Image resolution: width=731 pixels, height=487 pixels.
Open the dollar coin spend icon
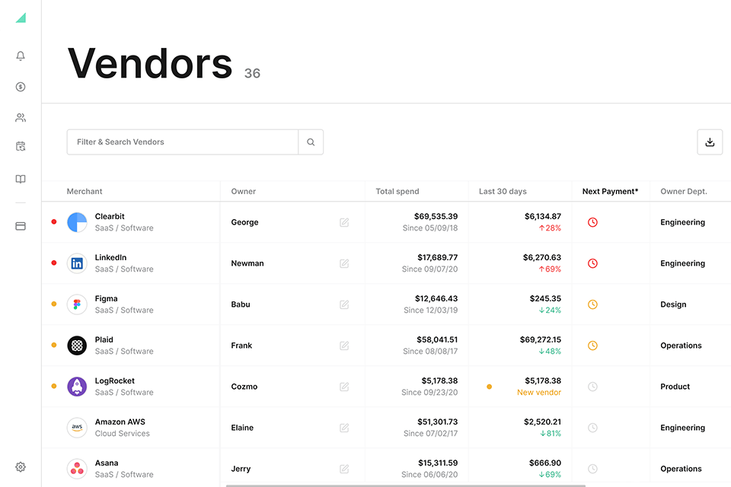(21, 87)
